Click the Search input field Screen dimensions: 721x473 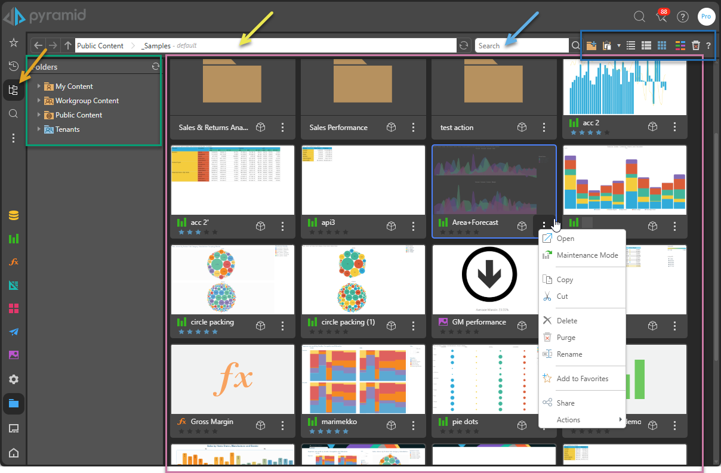521,45
